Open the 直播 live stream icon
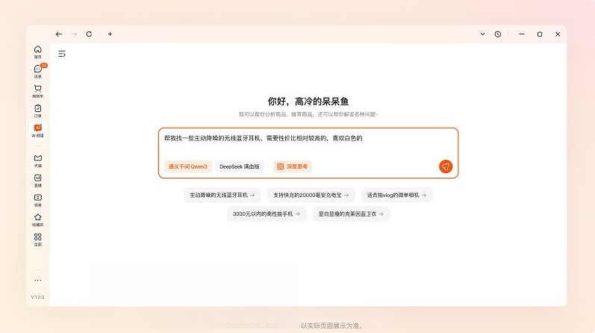This screenshot has width=595, height=333. (x=37, y=181)
